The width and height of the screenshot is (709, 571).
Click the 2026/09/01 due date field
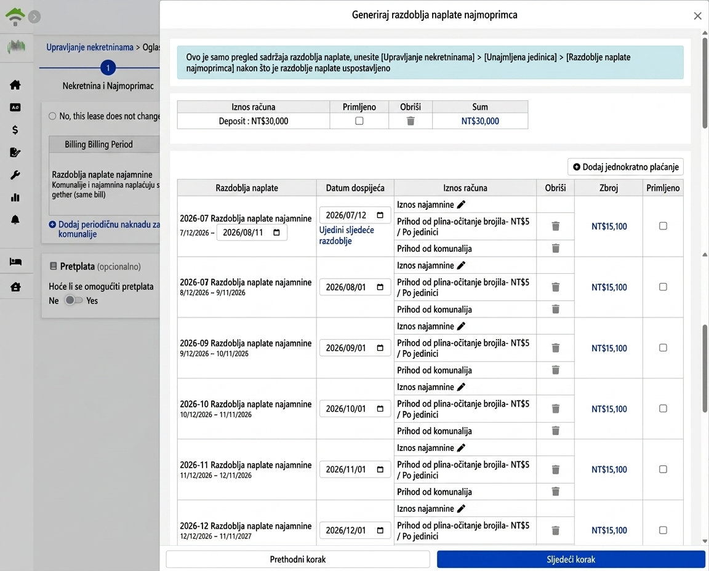tap(355, 348)
